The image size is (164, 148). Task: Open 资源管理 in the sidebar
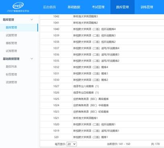(x=11, y=82)
